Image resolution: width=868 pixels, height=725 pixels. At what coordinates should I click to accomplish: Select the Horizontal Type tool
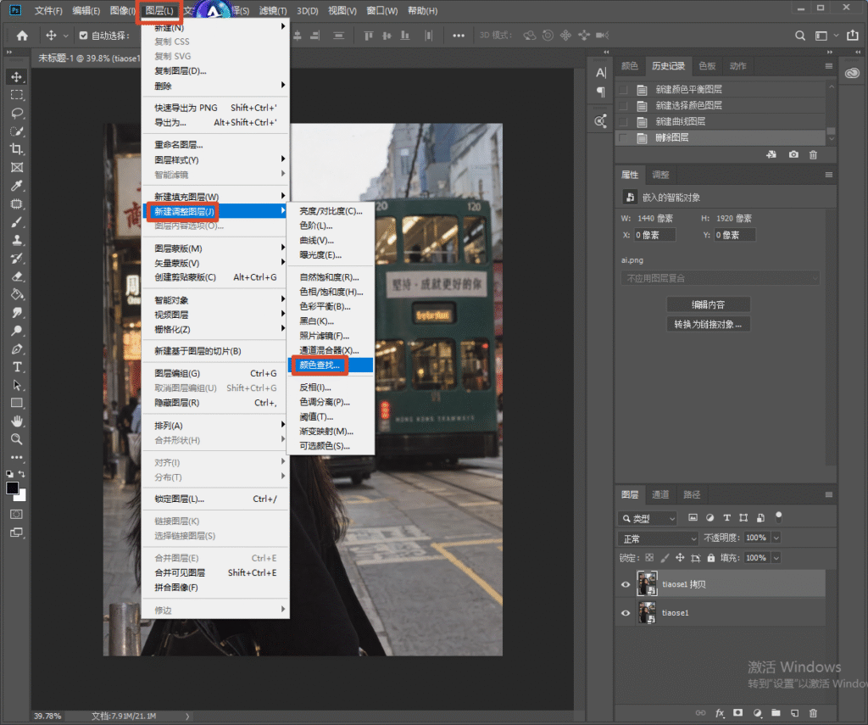click(x=17, y=367)
